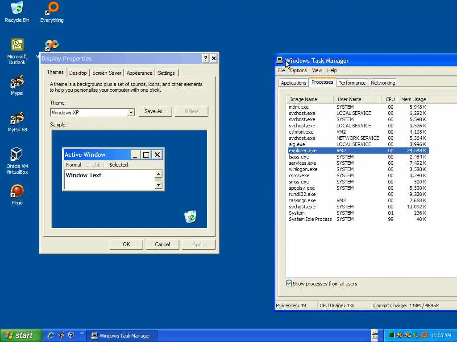Image resolution: width=457 pixels, height=342 pixels.
Task: Open the Performance tab in Task Manager
Action: [x=352, y=83]
